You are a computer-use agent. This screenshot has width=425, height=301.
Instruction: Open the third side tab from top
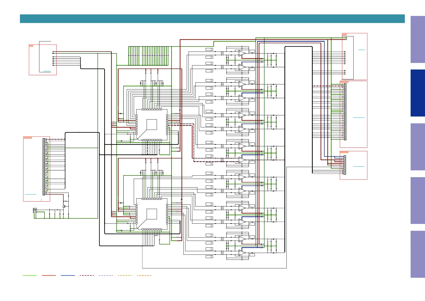tap(418, 147)
